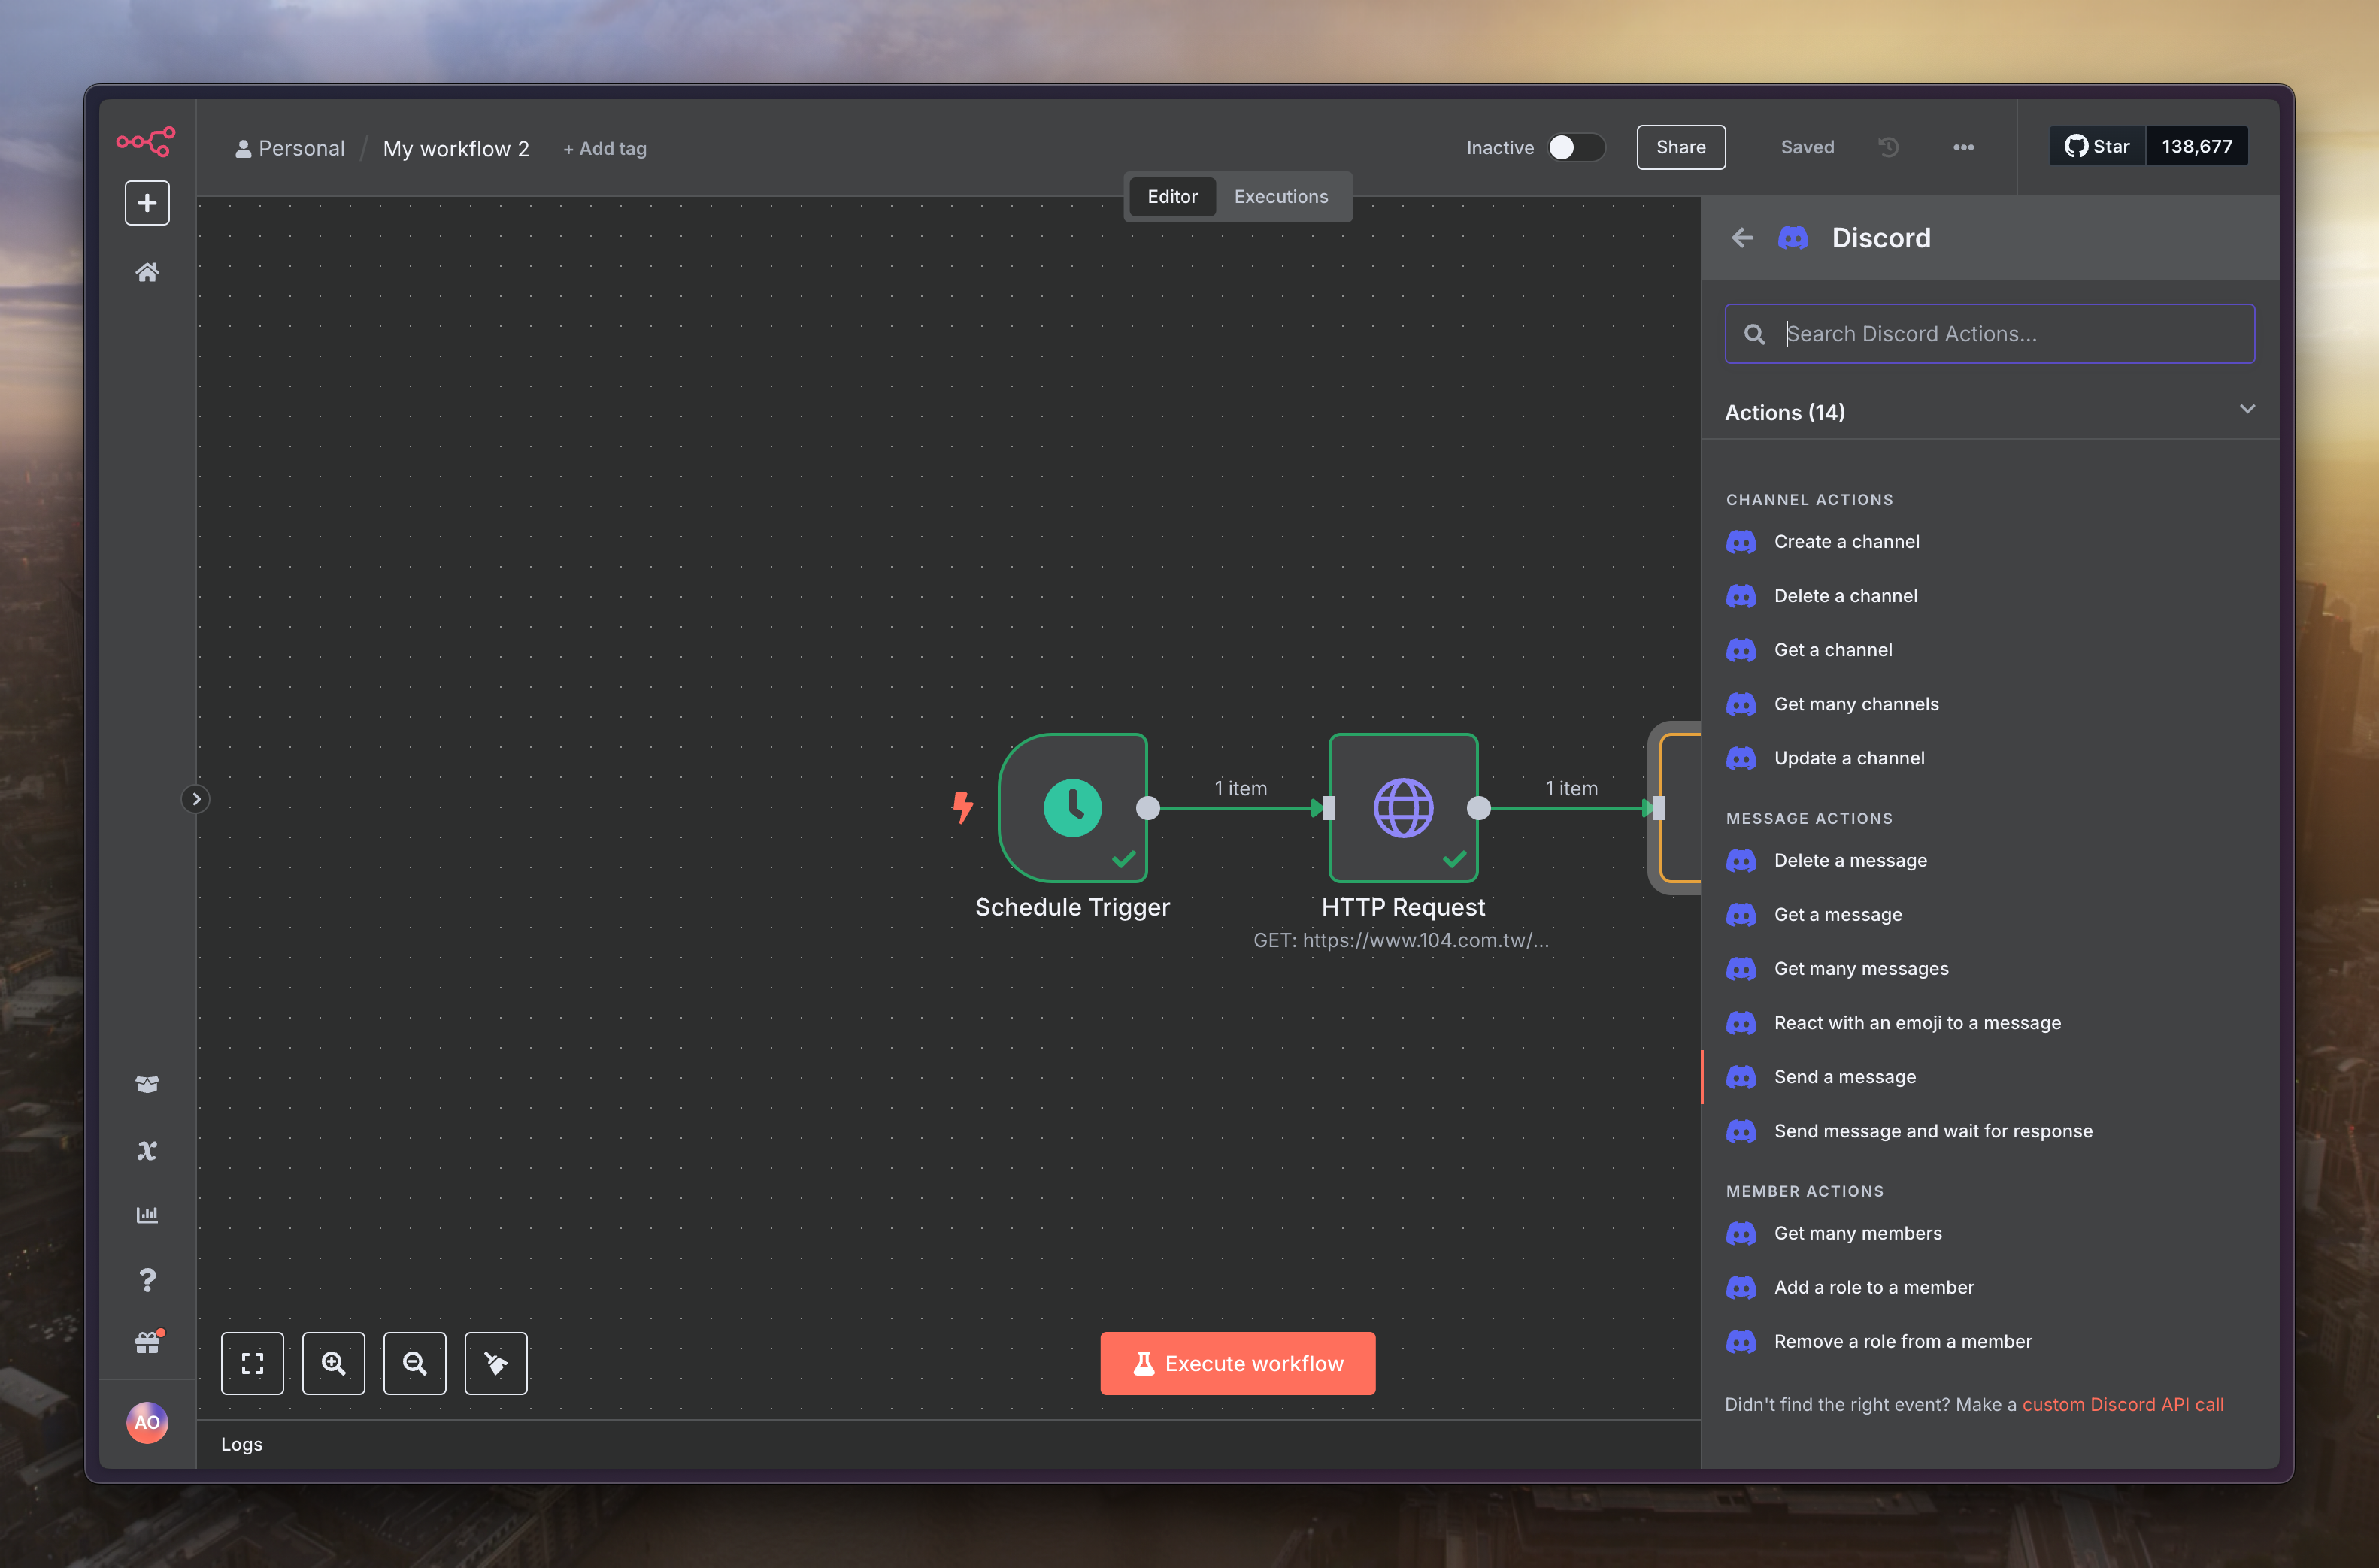This screenshot has height=1568, width=2379.
Task: Click the fit-to-view canvas icon
Action: (252, 1363)
